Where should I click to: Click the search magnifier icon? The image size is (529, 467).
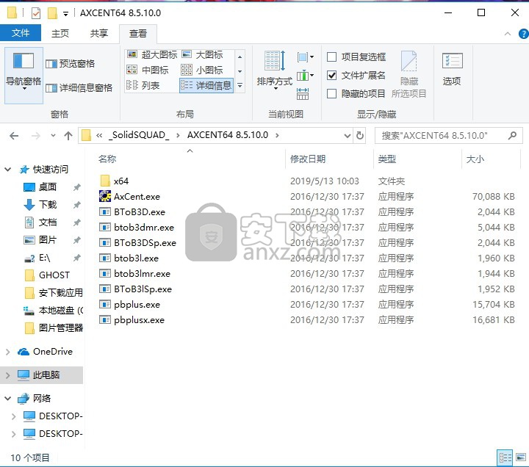tap(512, 136)
